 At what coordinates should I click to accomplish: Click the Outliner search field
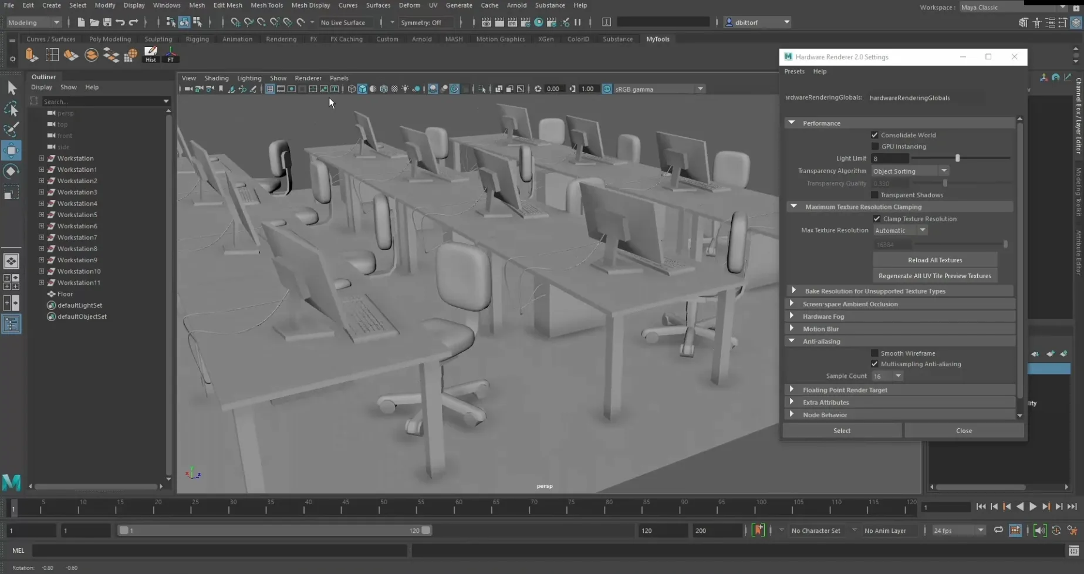click(x=106, y=102)
